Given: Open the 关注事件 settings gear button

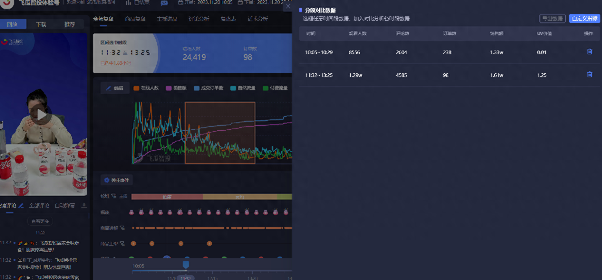Looking at the screenshot, I should 117,180.
